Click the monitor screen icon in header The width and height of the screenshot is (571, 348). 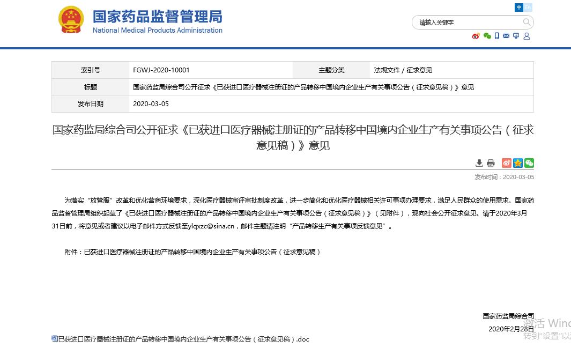[516, 36]
